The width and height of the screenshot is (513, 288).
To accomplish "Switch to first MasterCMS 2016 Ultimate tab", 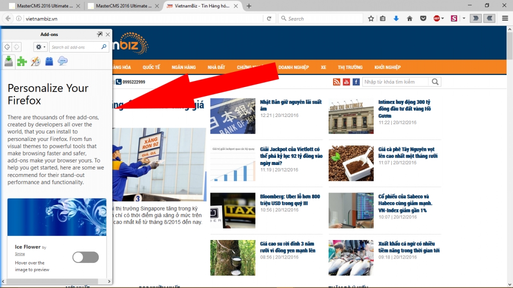I will [x=41, y=6].
